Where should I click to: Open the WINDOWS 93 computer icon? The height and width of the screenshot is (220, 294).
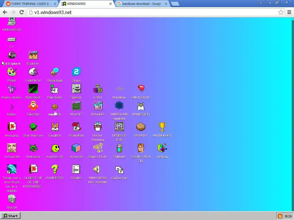pyautogui.click(x=11, y=21)
